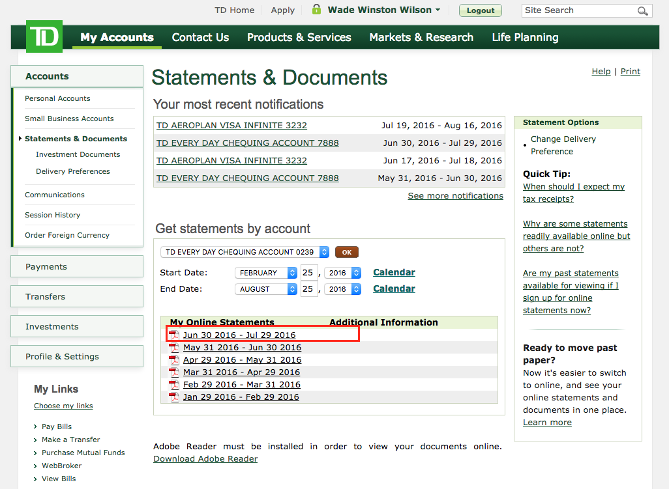The width and height of the screenshot is (669, 489).
Task: Click Learn more link
Action: 548,422
